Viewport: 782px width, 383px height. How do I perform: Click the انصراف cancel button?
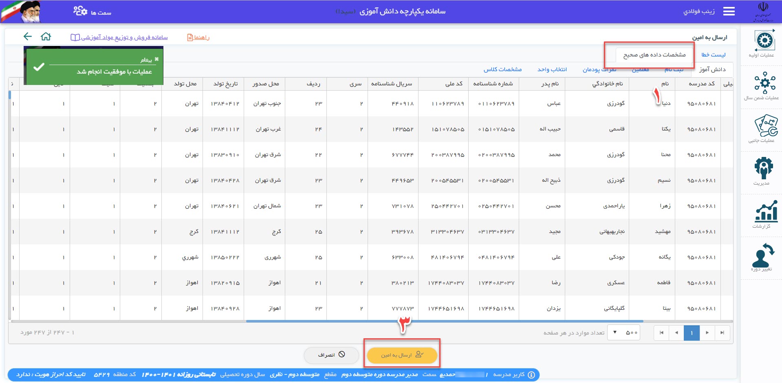pos(331,355)
